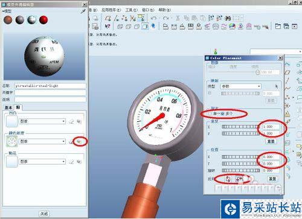Click the close window icon at toolbar right
This screenshot has width=302, height=219.
pos(294,27)
